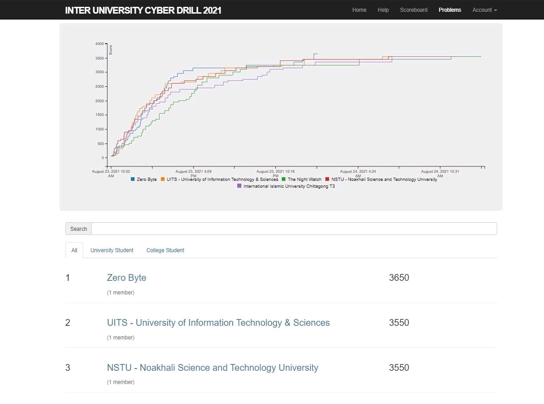
Task: Click the green Night Watch legend swatch
Action: 284,180
